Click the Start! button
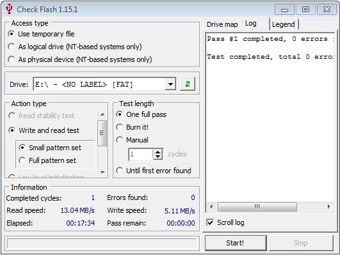Screen dimensions: 340x255 [236, 243]
